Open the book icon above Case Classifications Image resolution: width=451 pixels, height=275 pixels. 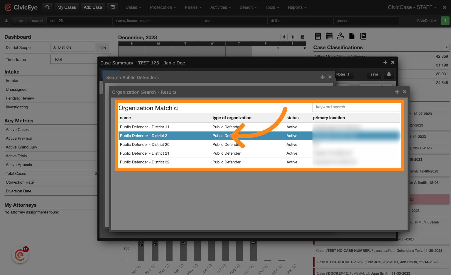(363, 36)
